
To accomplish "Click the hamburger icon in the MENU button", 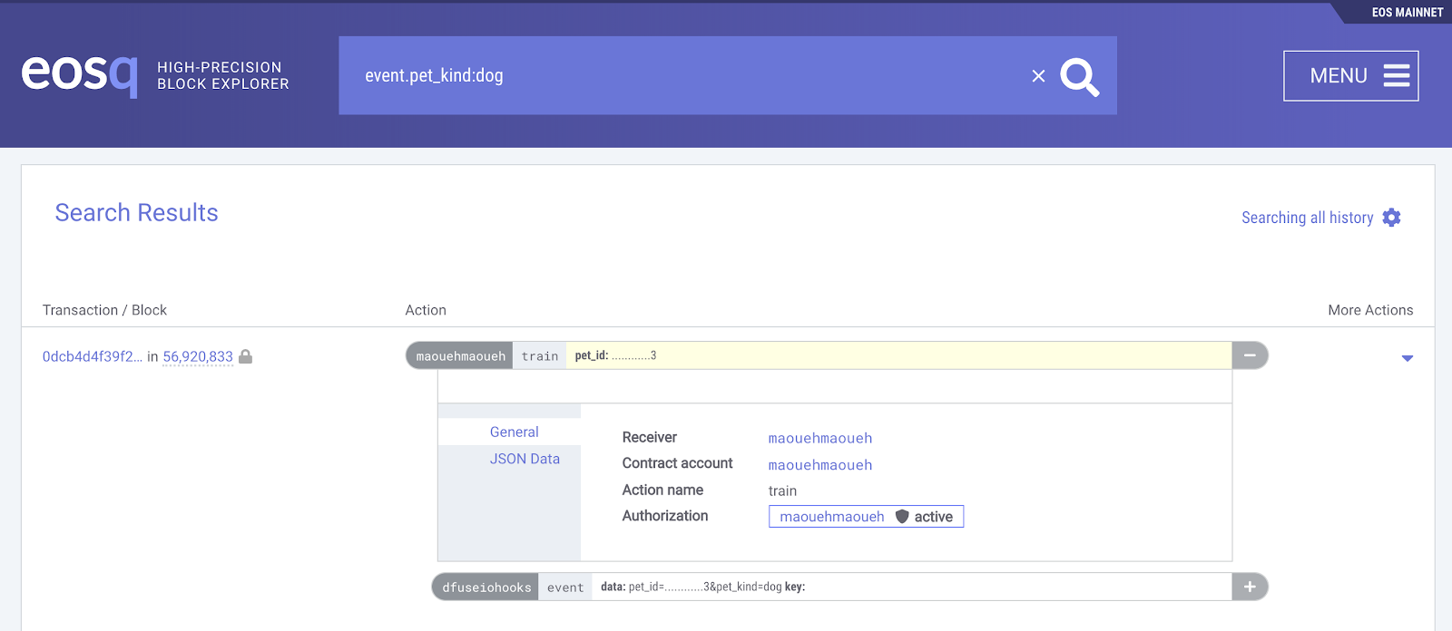I will coord(1397,76).
